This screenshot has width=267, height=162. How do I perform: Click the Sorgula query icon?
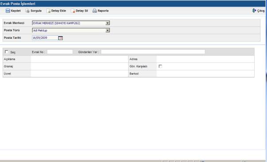click(x=27, y=11)
